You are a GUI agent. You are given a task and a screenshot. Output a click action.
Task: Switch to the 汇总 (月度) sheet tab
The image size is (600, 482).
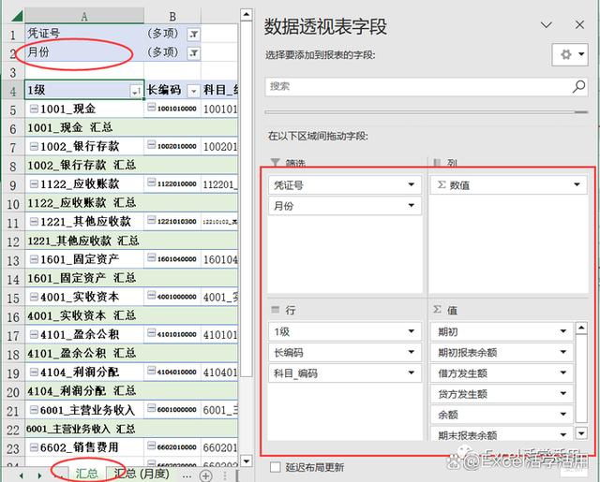coord(142,474)
